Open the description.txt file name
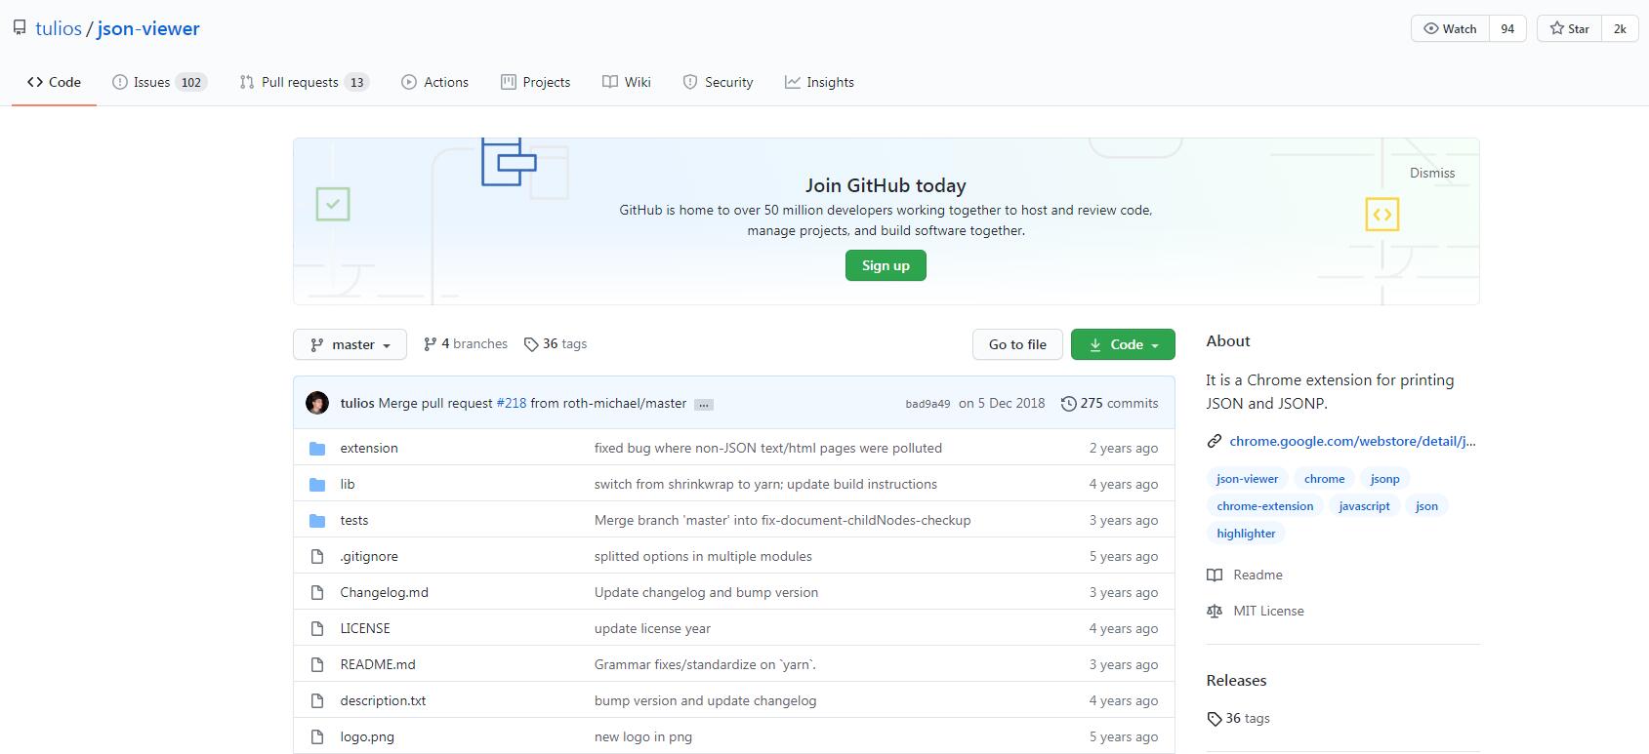This screenshot has height=754, width=1649. point(383,701)
